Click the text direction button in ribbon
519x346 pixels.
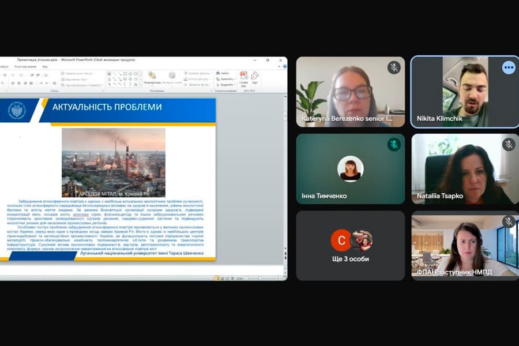[77, 73]
